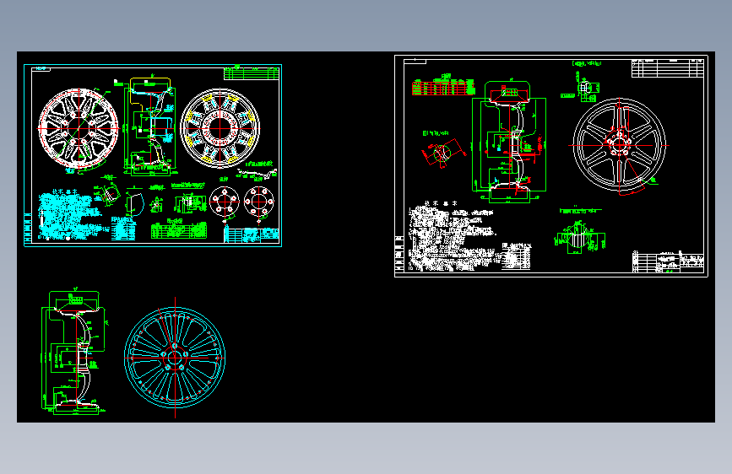Select the green parameter table in left sheet
The height and width of the screenshot is (474, 732).
179,230
